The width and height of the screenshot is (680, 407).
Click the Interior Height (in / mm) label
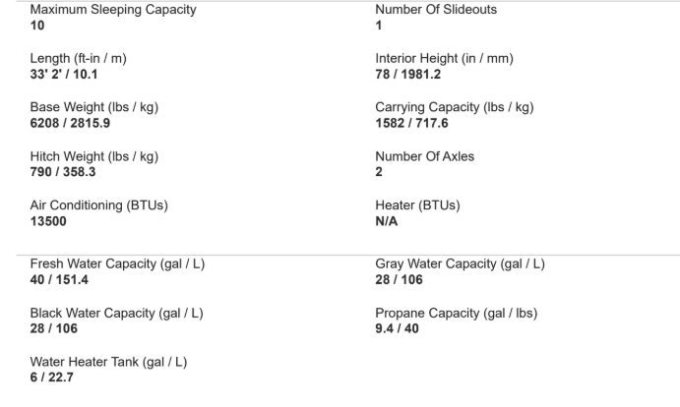[x=444, y=59]
